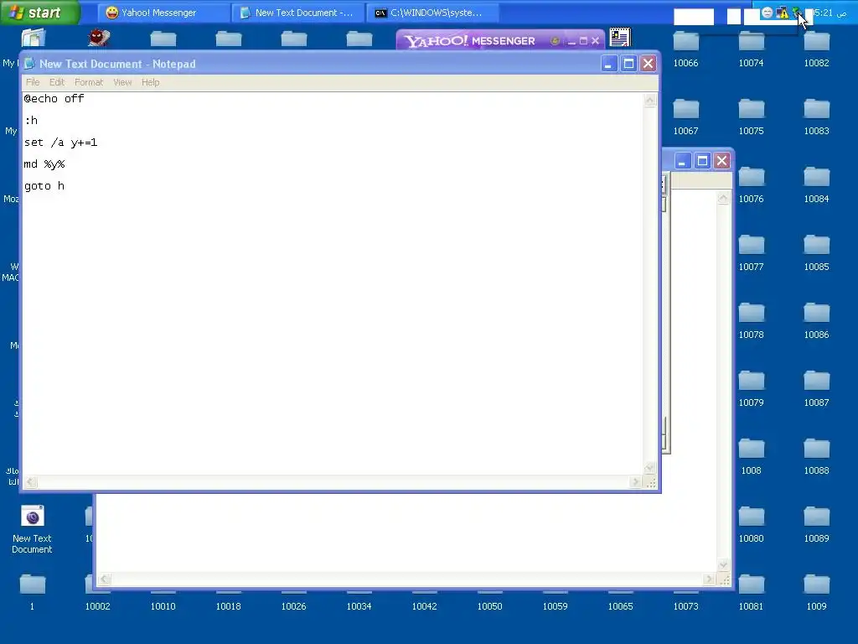
Task: Select folder 10085 on the desktop
Action: [816, 253]
